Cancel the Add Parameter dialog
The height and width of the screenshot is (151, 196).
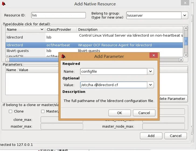pyautogui.click(x=144, y=113)
